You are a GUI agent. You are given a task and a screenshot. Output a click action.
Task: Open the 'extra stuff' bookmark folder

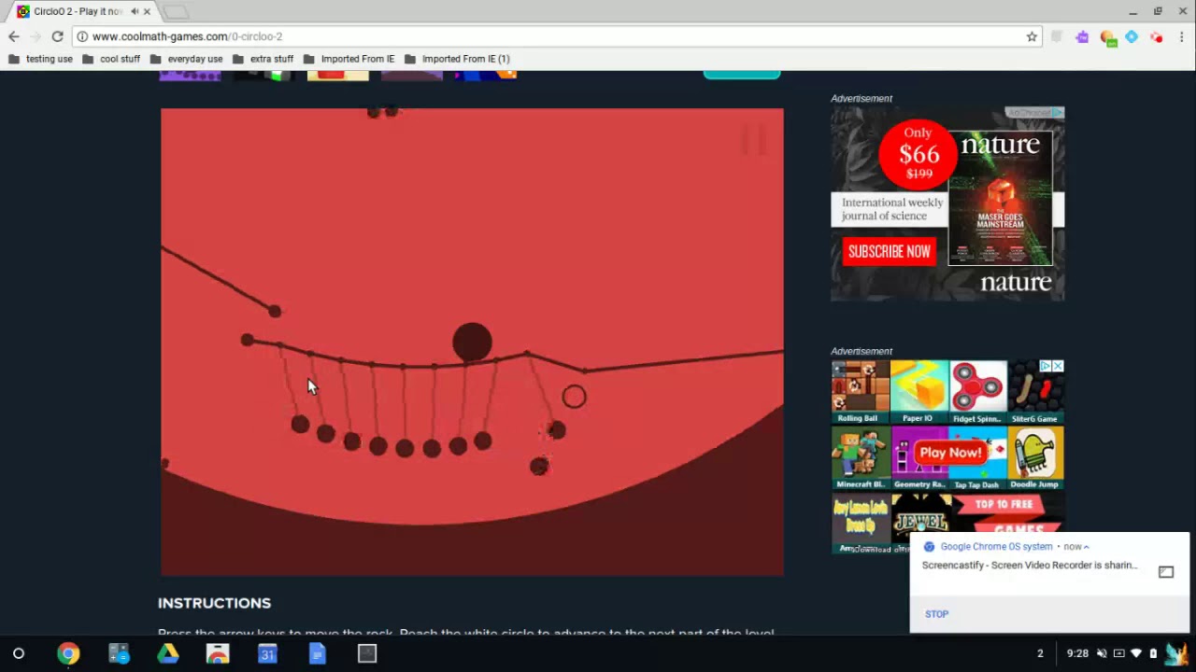coord(263,59)
